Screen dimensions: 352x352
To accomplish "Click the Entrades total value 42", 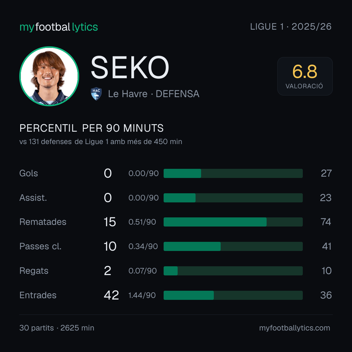I will coord(111,295).
